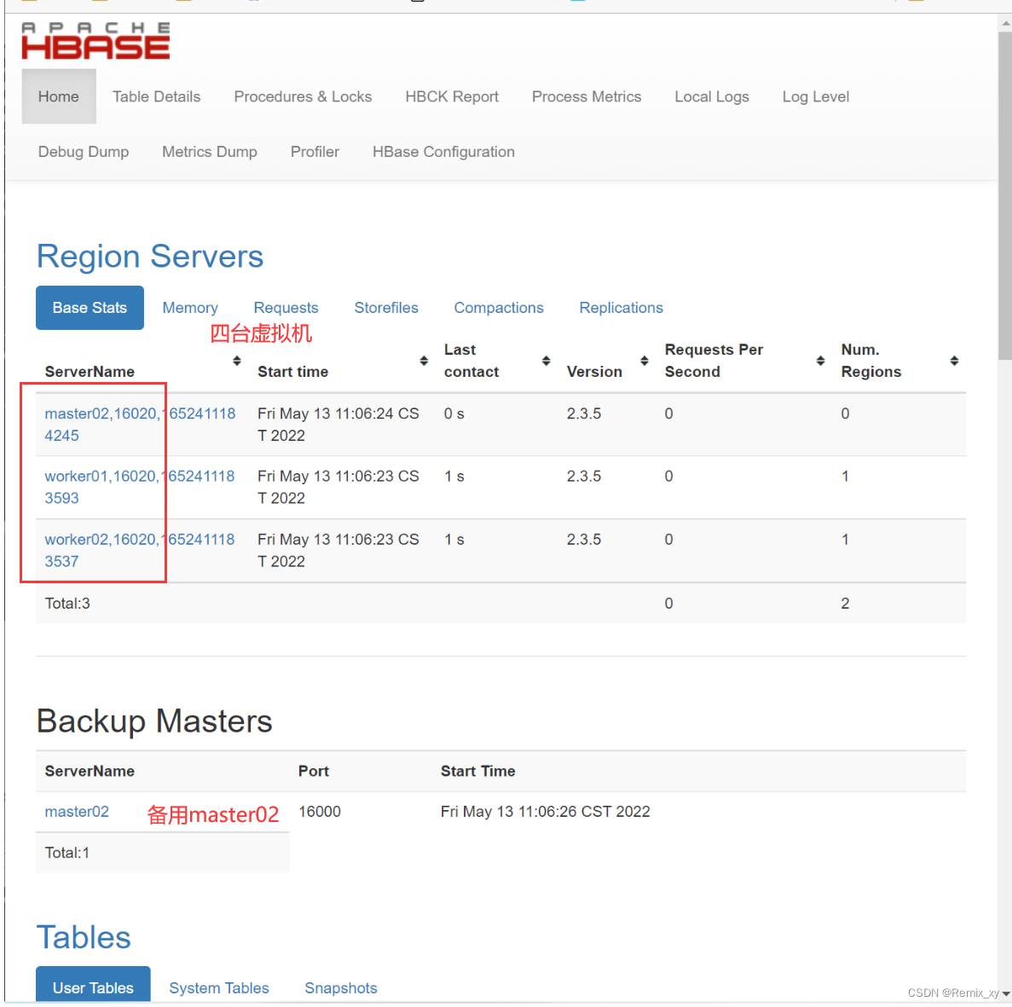Switch to the Snapshots tab
Screen dimensions: 1012x1007
click(340, 987)
